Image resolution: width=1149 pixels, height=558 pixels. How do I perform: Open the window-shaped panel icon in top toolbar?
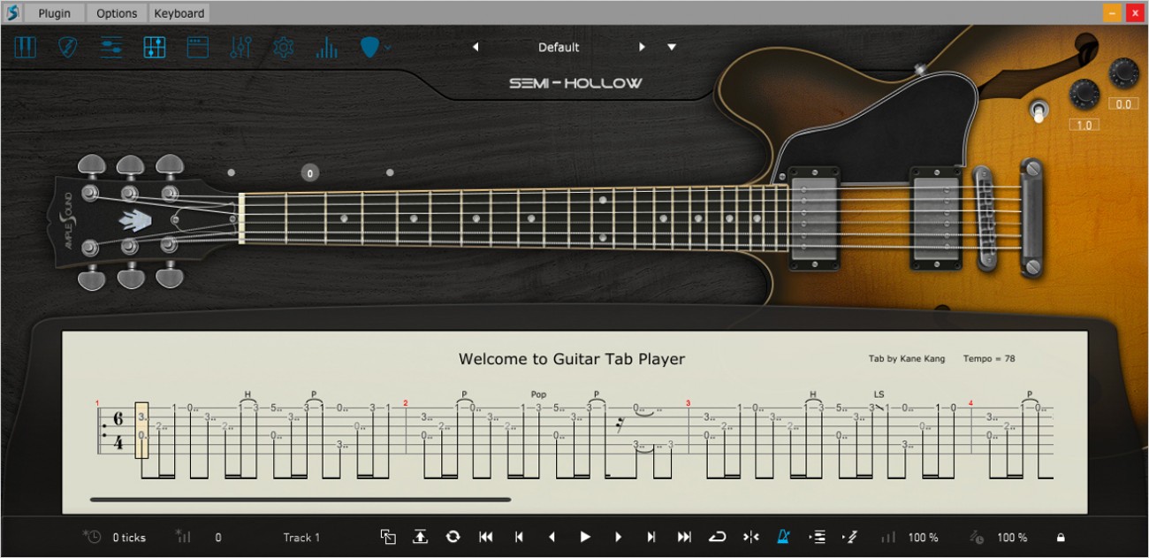point(197,48)
